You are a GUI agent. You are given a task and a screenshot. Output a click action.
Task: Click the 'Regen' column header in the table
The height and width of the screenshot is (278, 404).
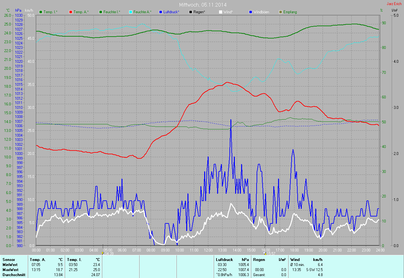coord(259,260)
